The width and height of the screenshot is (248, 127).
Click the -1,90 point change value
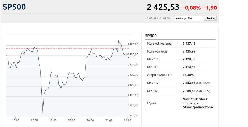pos(210,8)
